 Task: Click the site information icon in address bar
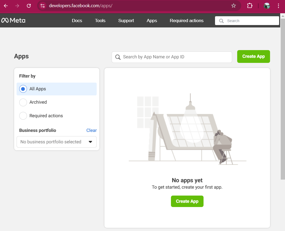[x=42, y=6]
